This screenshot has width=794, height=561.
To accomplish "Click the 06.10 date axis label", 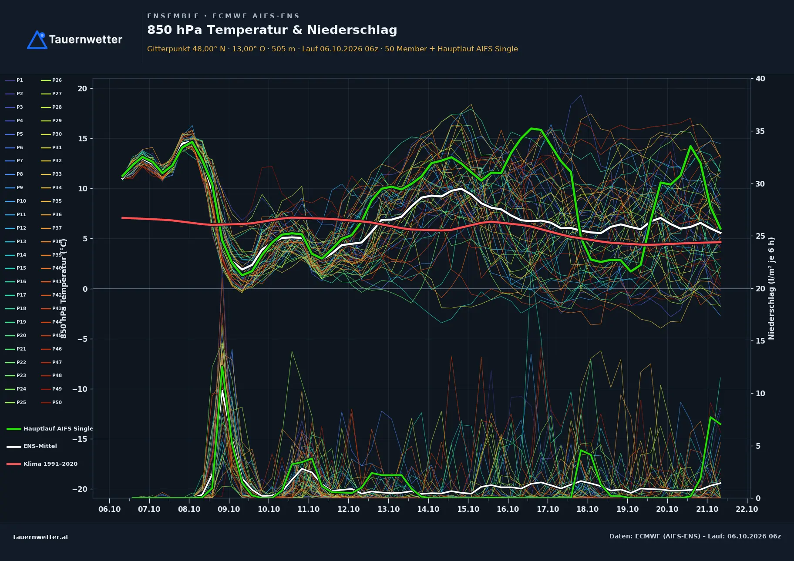I will [109, 509].
